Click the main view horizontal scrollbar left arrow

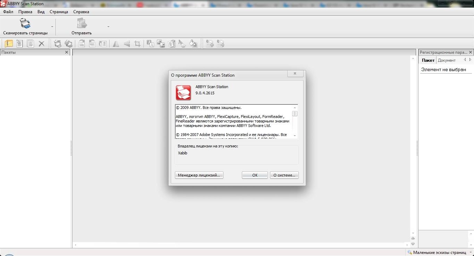click(76, 245)
